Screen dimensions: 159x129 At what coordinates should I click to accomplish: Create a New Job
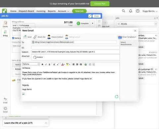click(79, 11)
